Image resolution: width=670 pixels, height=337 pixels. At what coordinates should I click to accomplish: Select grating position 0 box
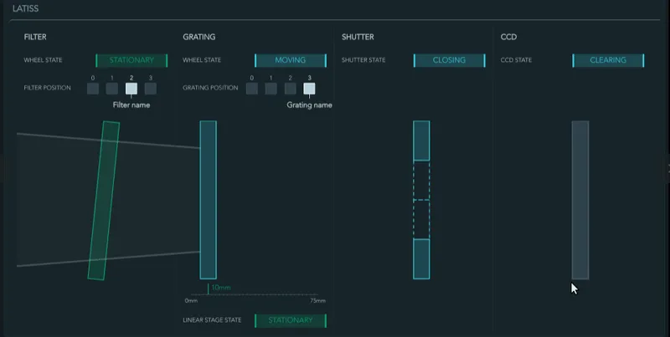click(x=252, y=89)
